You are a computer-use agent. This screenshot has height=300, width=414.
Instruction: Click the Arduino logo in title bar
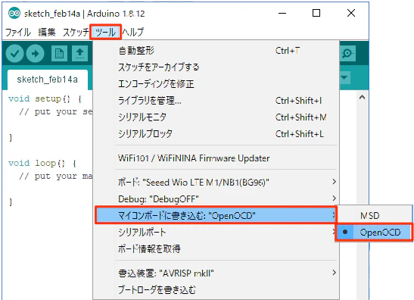pos(14,13)
